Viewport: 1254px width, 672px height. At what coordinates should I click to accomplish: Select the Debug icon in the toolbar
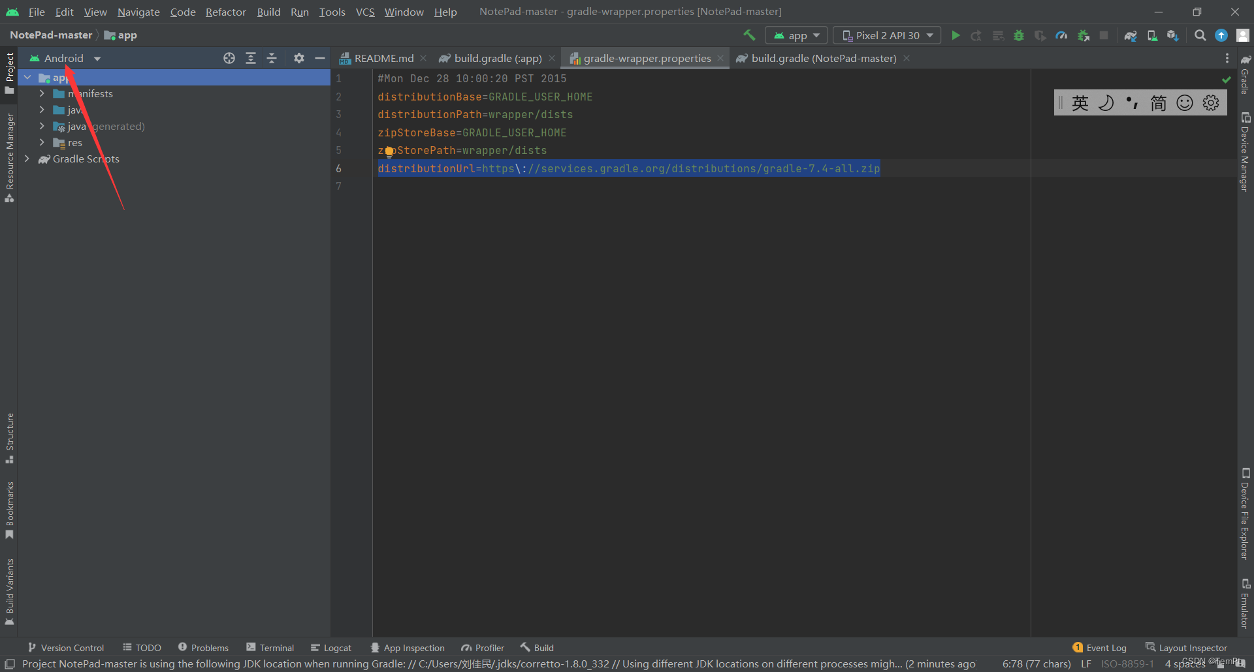(1019, 35)
